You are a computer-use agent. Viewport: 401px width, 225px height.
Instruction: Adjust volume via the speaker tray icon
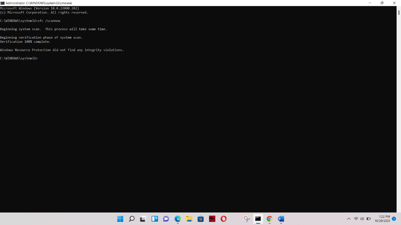(362, 219)
